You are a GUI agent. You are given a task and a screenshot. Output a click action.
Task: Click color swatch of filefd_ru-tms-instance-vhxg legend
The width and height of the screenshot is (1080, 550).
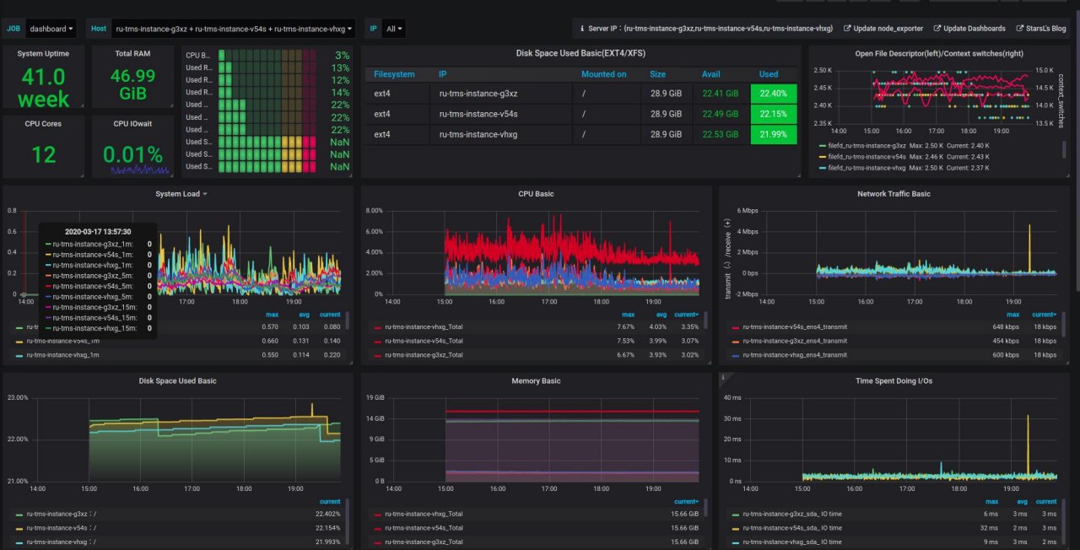(823, 167)
